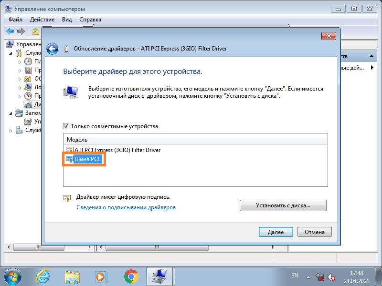Open 'Сведения о подписывании драйверов' link
The image size is (382, 286).
[126, 208]
